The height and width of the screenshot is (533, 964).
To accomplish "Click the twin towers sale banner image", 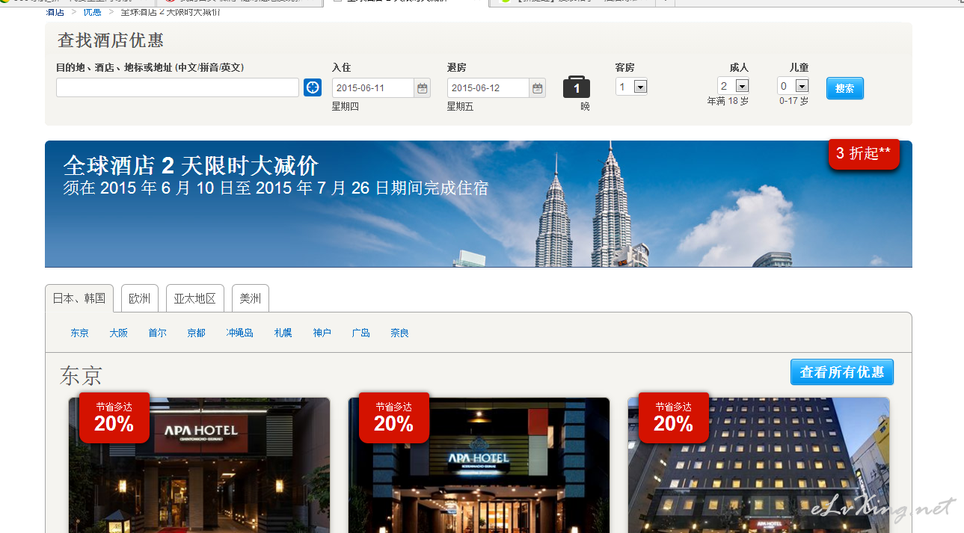I will coord(479,204).
